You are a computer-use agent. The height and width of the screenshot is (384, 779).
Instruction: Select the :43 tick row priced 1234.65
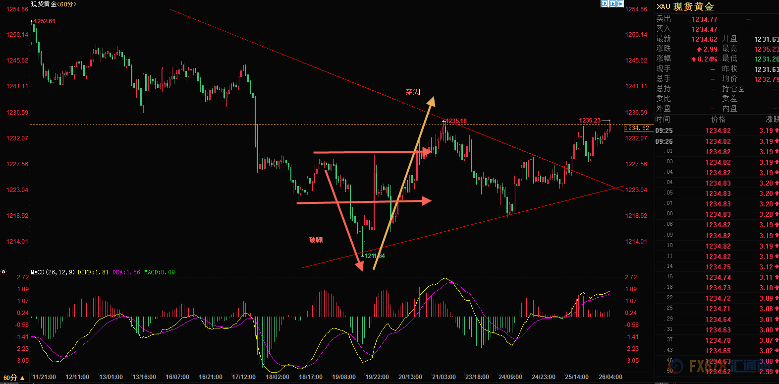(x=717, y=351)
